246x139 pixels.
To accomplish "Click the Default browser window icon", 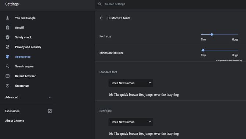I will (x=8, y=76).
